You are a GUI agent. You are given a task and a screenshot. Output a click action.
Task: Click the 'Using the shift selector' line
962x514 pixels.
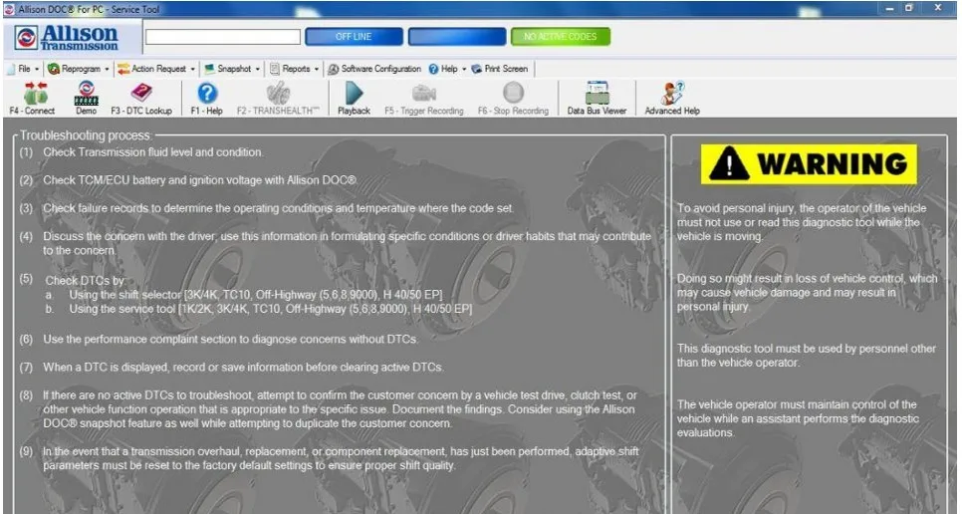point(256,295)
